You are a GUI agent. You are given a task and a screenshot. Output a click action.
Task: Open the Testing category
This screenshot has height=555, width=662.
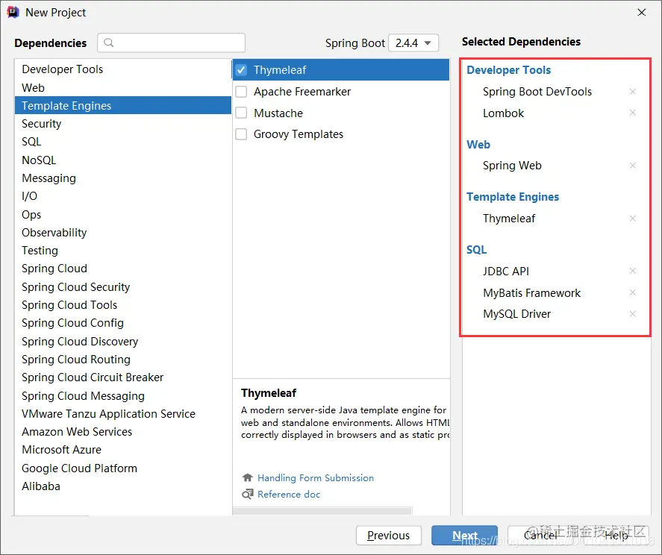123,251
